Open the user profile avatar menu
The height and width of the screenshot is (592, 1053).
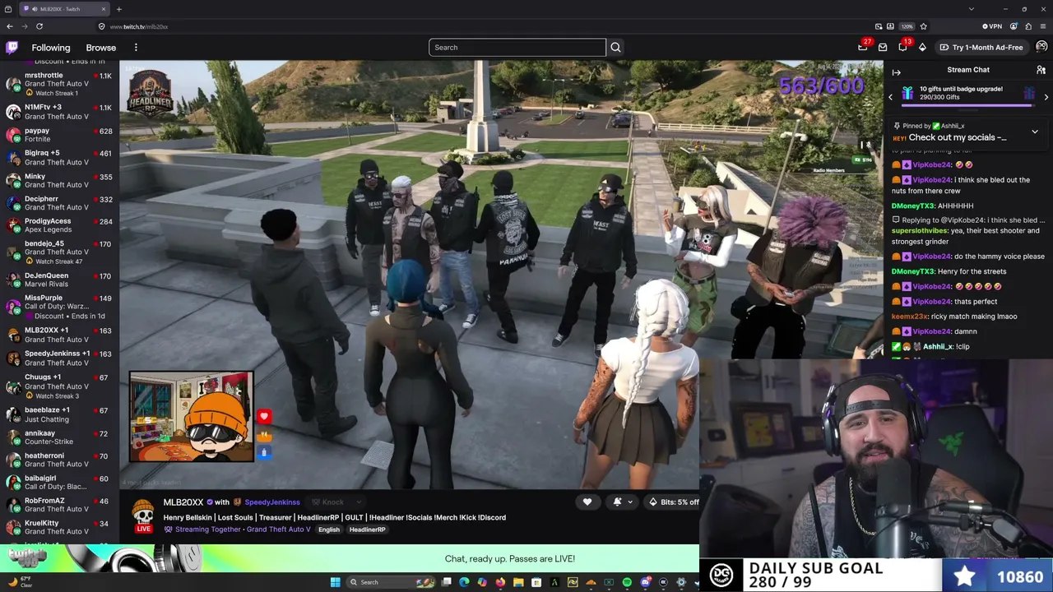click(x=1041, y=47)
